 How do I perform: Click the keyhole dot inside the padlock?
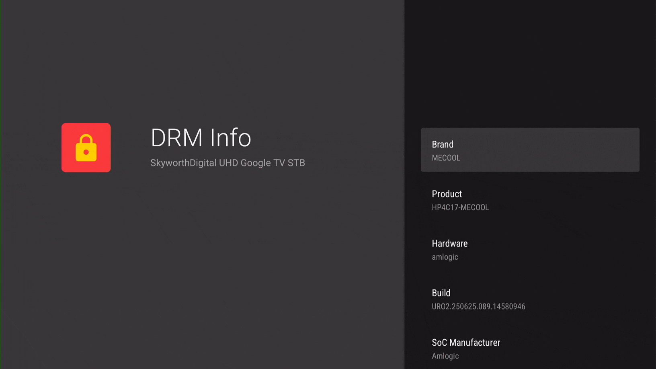click(x=86, y=152)
